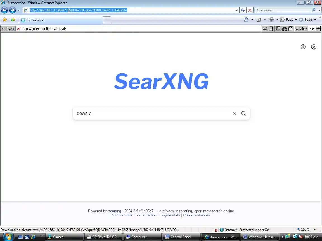Screen dimensions: 322x241
Task: Click Switch between windows quick launch icon
Action: (27, 237)
